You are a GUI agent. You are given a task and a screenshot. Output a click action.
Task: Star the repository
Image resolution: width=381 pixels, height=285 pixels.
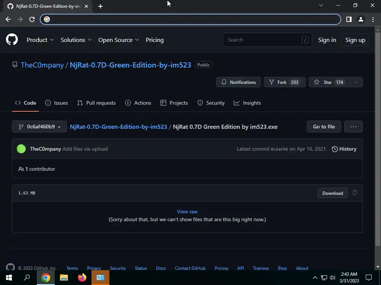tap(330, 82)
